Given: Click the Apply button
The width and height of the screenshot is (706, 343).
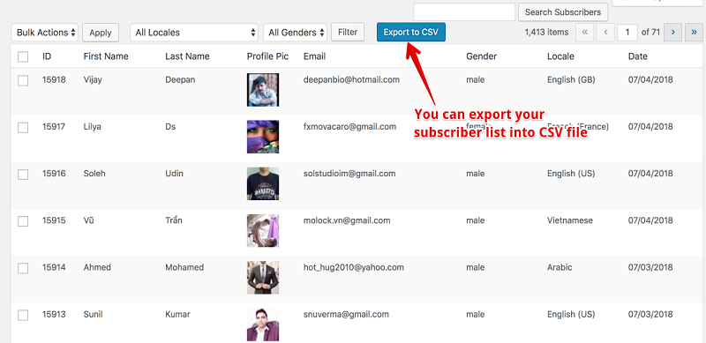Looking at the screenshot, I should coord(101,33).
